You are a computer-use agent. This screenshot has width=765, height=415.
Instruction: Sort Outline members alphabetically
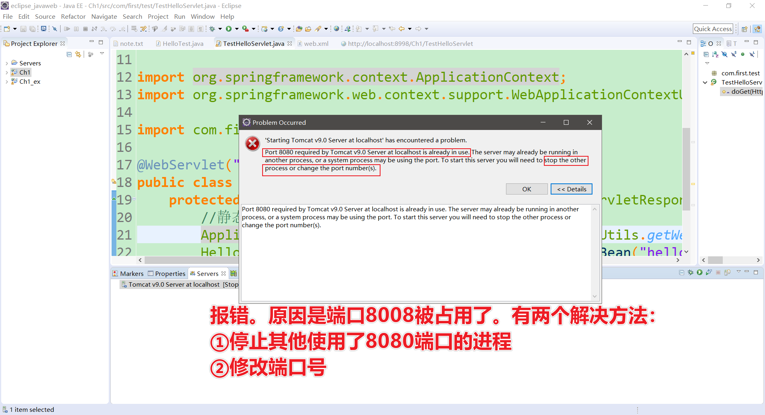(715, 54)
